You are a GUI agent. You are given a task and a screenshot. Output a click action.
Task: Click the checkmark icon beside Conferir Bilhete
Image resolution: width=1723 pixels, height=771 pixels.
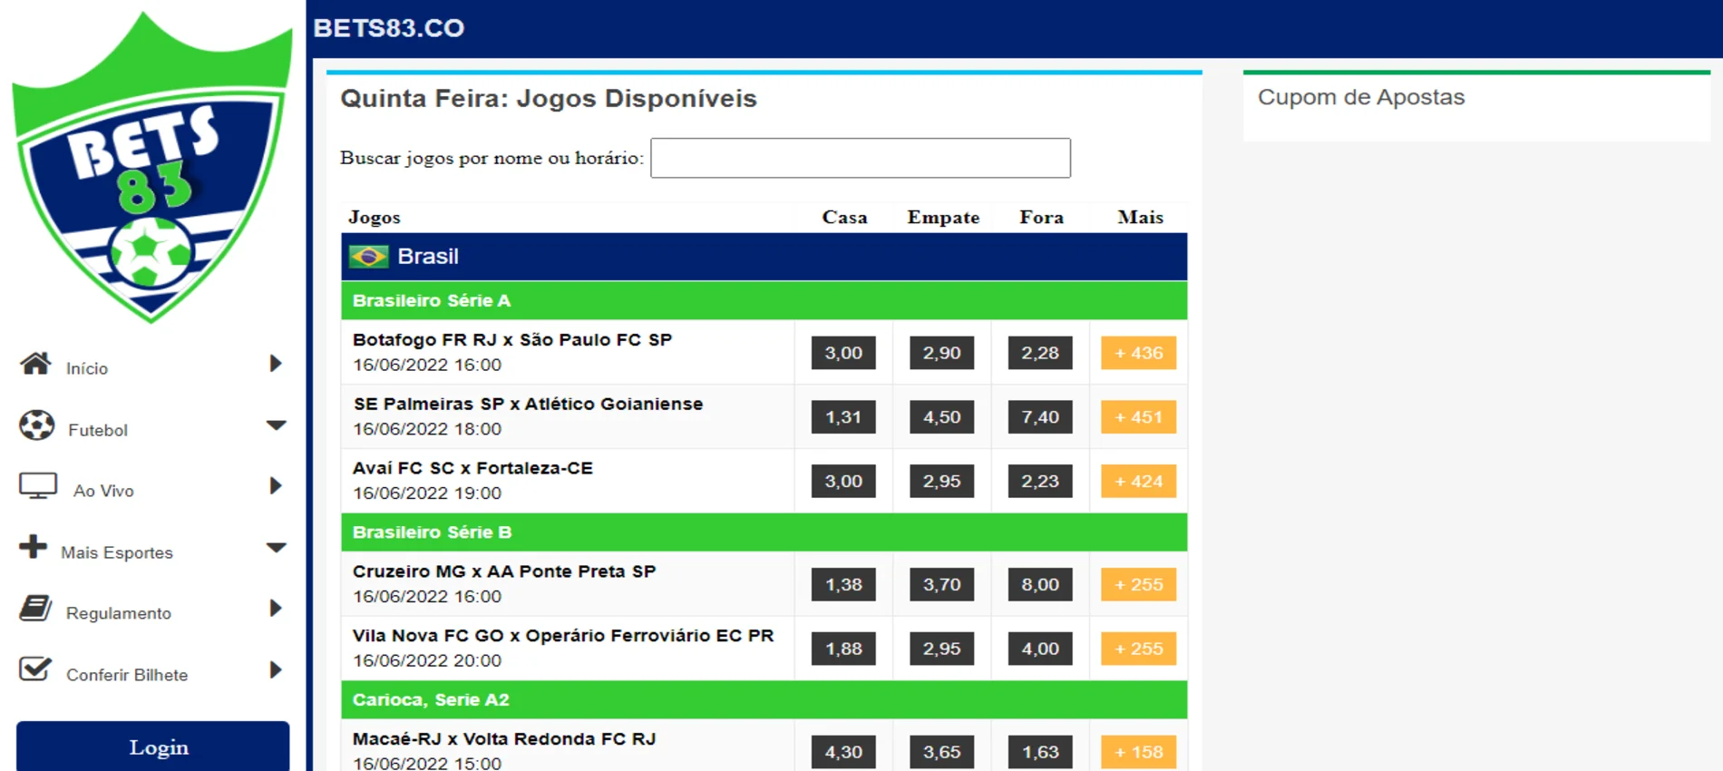35,669
